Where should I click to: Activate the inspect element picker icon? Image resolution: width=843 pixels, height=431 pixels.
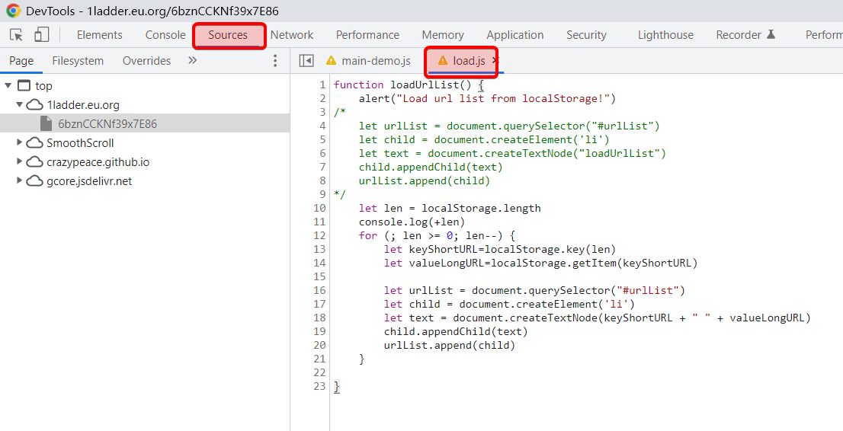tap(16, 35)
